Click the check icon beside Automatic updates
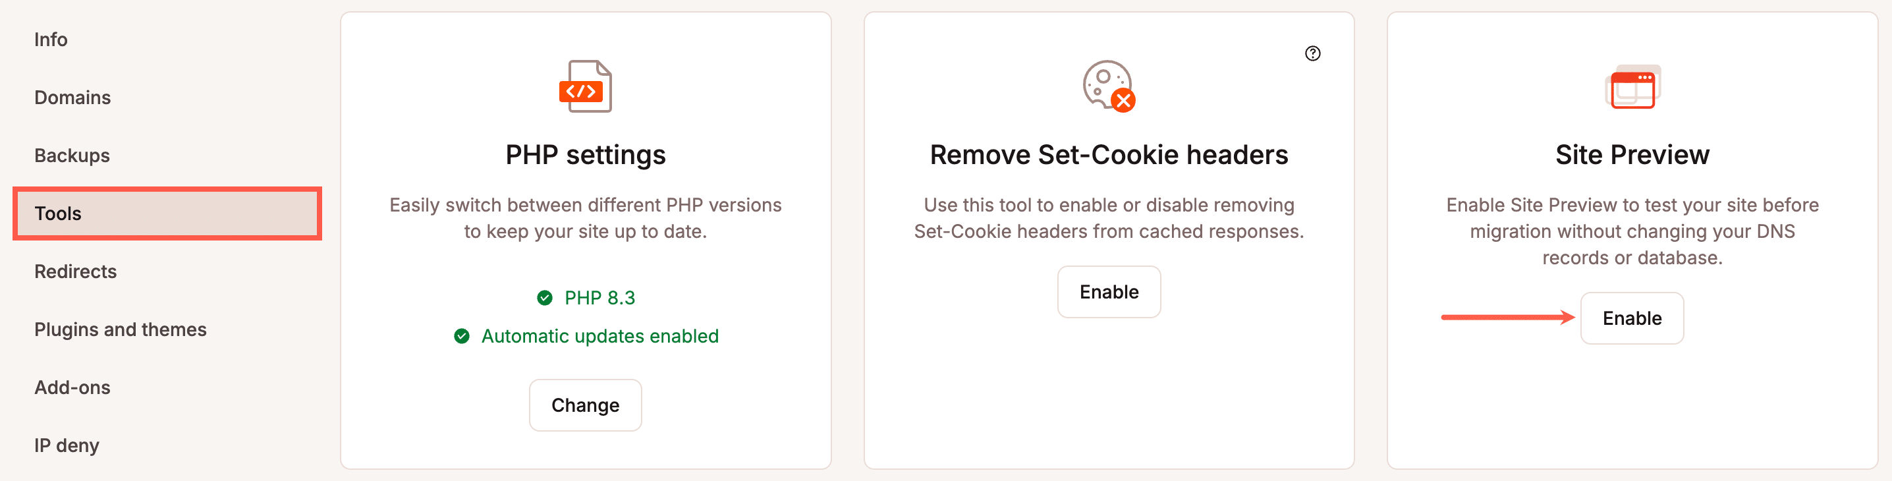Image resolution: width=1892 pixels, height=481 pixels. (x=461, y=336)
